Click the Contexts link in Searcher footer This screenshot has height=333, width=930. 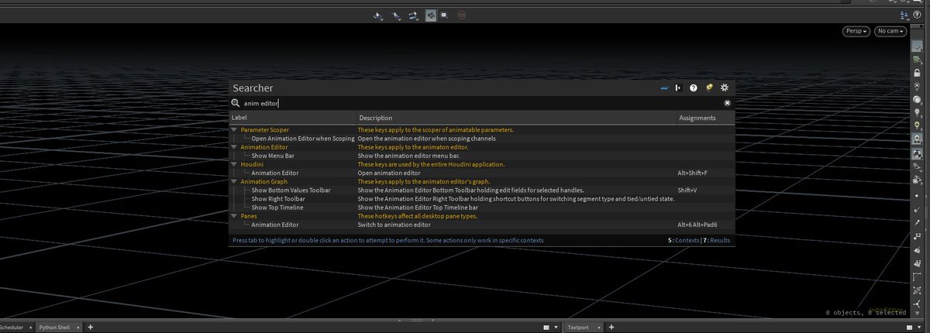[x=686, y=241]
